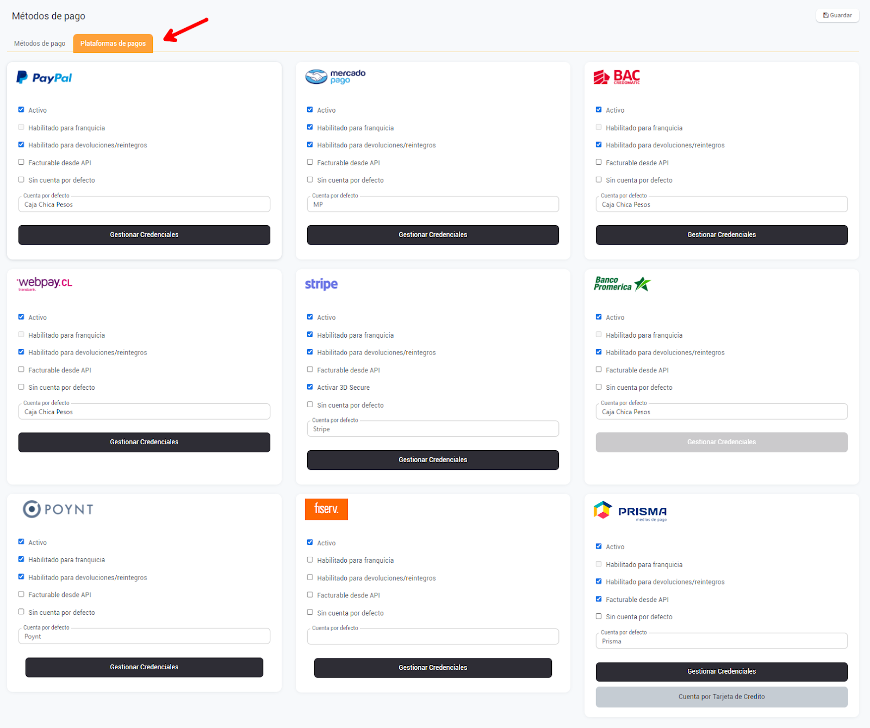The image size is (870, 728).
Task: Click the Stripe logo
Action: click(321, 284)
